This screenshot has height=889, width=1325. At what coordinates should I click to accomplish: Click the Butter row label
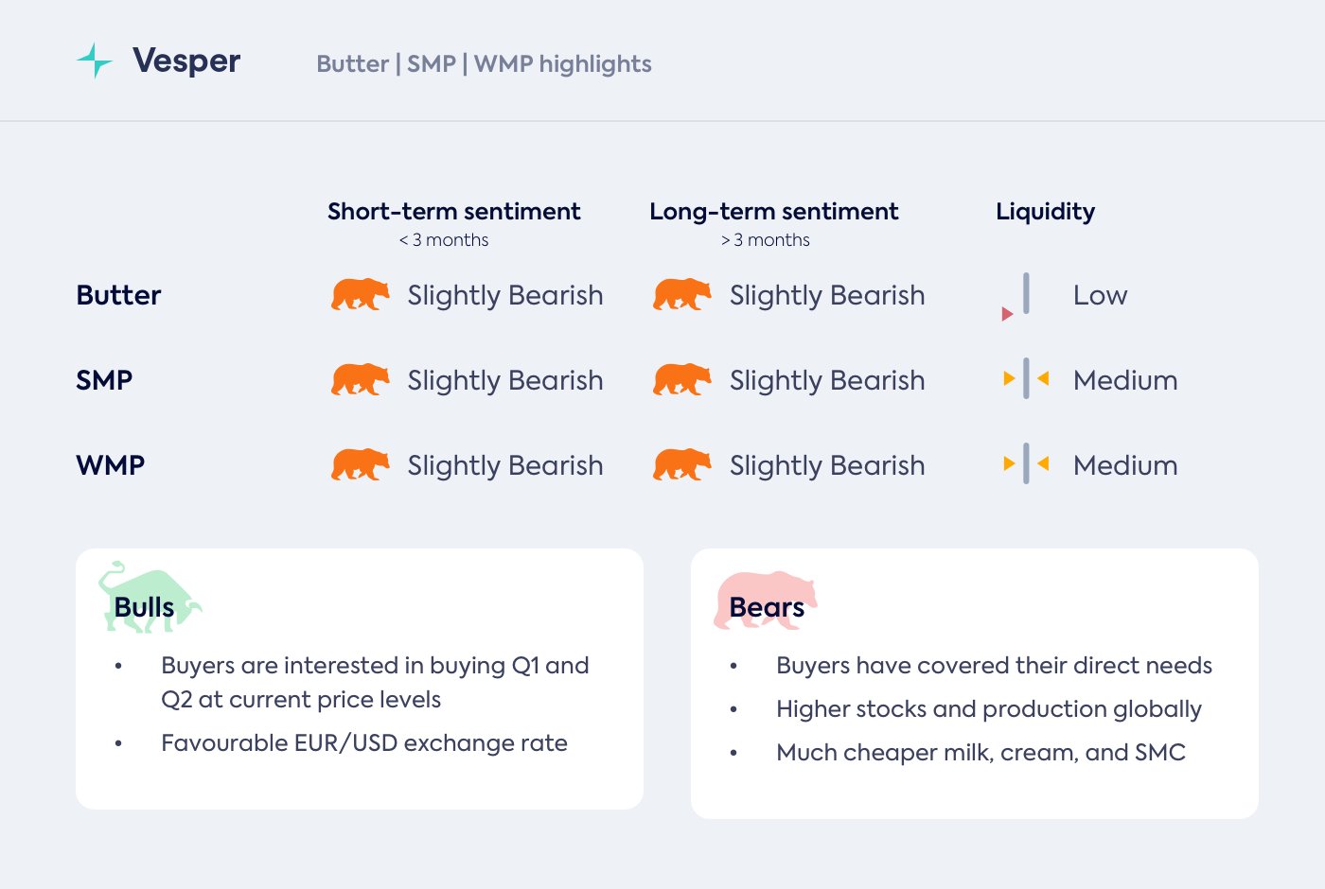[x=118, y=295]
